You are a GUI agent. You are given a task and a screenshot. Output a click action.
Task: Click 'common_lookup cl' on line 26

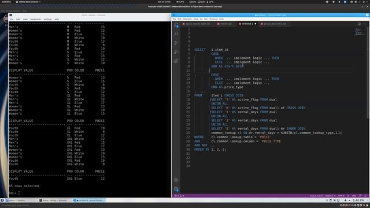tap(226, 133)
